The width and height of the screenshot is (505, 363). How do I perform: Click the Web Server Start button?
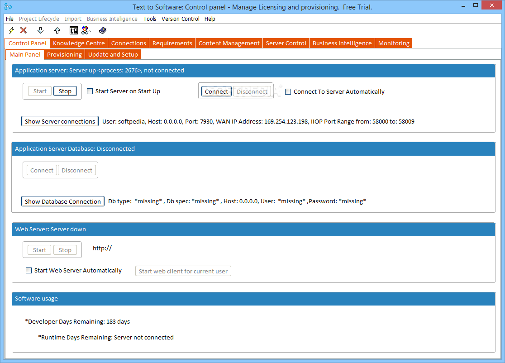39,250
